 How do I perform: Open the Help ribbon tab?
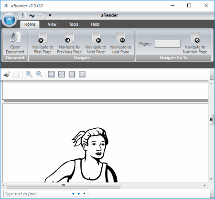click(x=95, y=24)
